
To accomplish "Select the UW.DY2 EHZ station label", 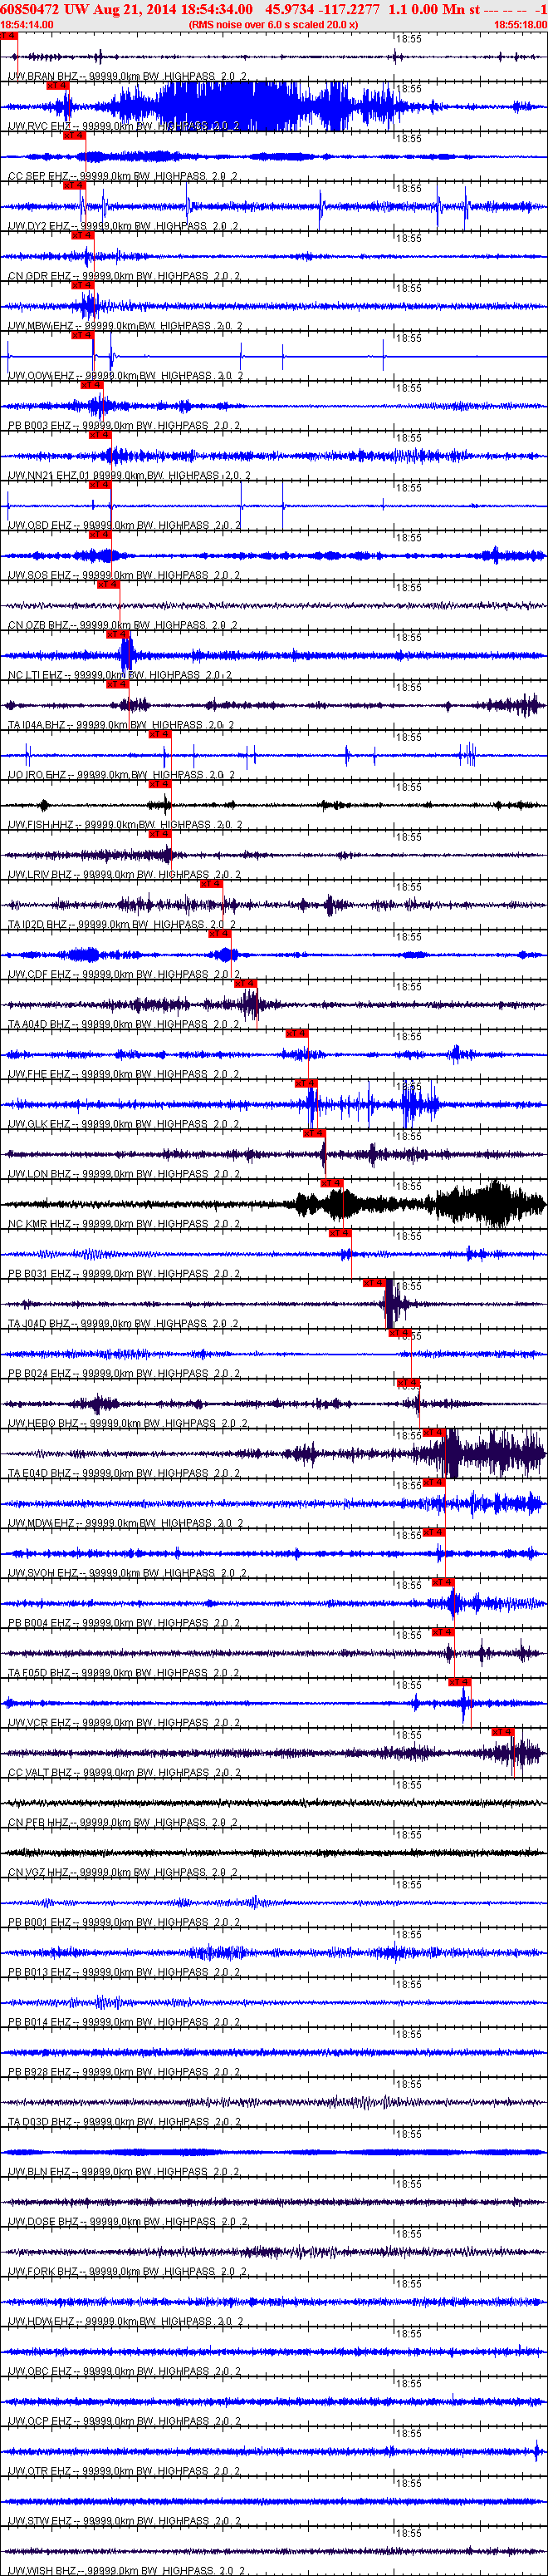I will 124,226.
